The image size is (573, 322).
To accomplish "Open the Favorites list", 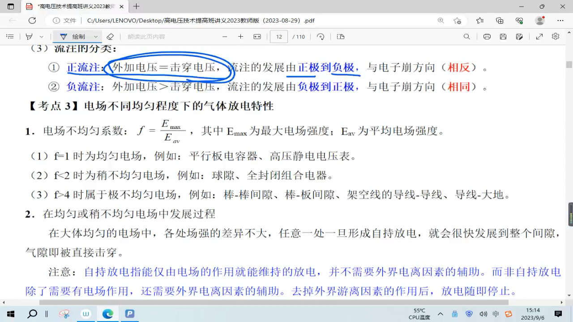I will (480, 21).
